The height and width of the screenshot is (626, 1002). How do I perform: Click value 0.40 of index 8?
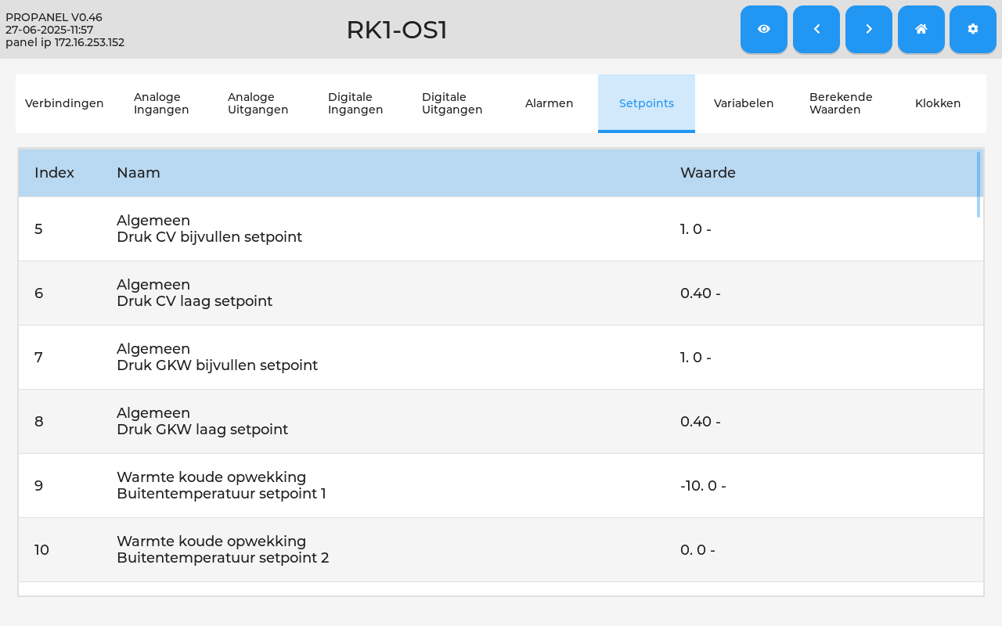point(701,422)
